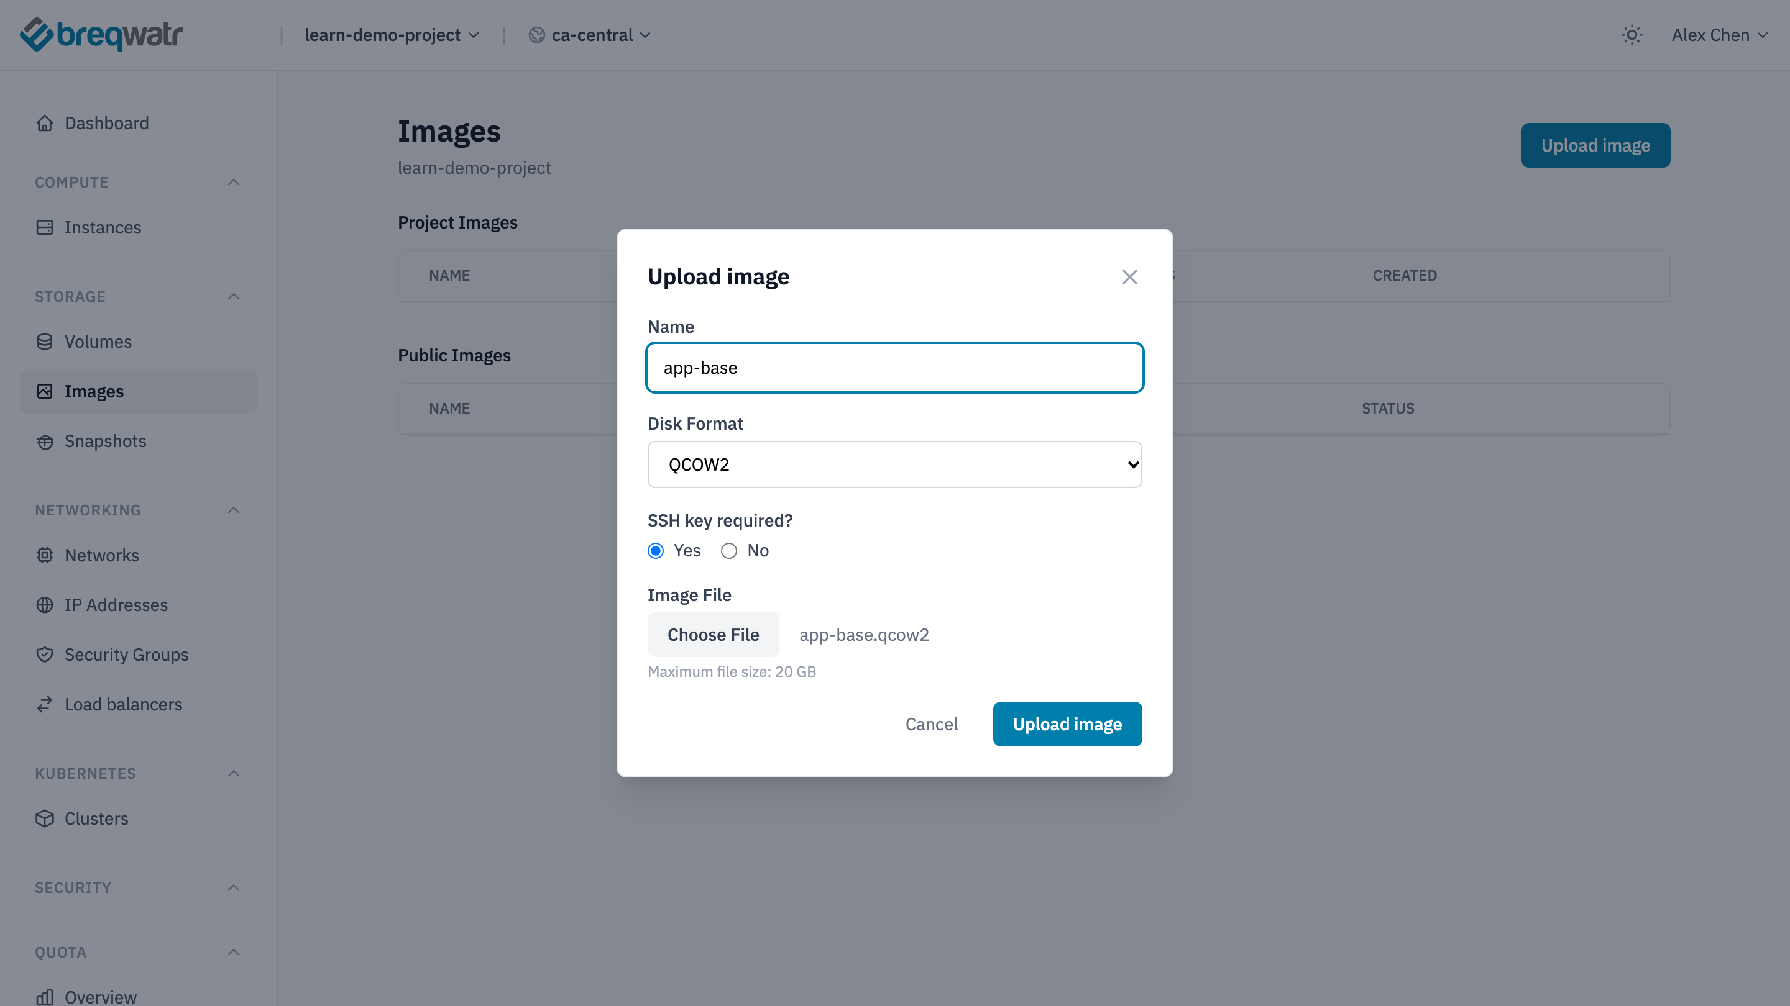Open Snapshots page from sidebar
This screenshot has width=1790, height=1006.
(x=138, y=442)
